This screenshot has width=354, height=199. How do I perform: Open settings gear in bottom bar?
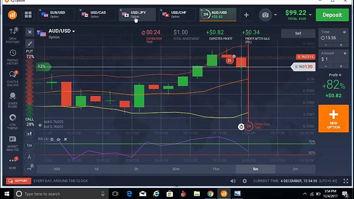(245, 181)
